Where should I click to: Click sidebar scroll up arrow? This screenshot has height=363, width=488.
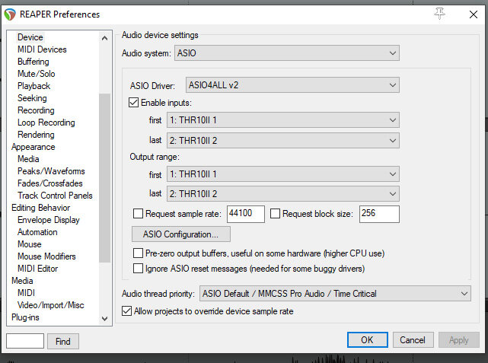tap(104, 38)
